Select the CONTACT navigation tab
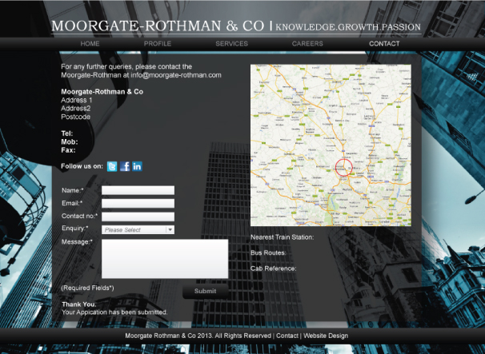Viewport: 485px width, 354px height. [x=384, y=43]
